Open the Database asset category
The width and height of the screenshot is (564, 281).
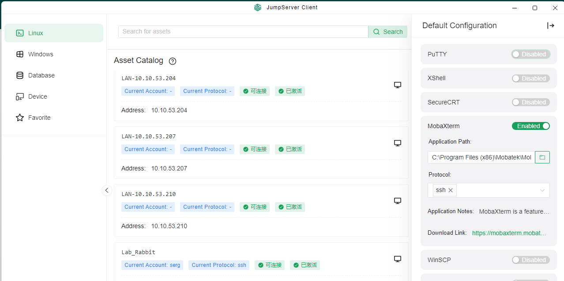(x=54, y=75)
